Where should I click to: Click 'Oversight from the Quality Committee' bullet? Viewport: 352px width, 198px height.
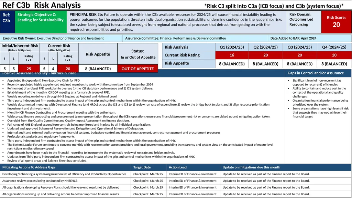(68, 121)
